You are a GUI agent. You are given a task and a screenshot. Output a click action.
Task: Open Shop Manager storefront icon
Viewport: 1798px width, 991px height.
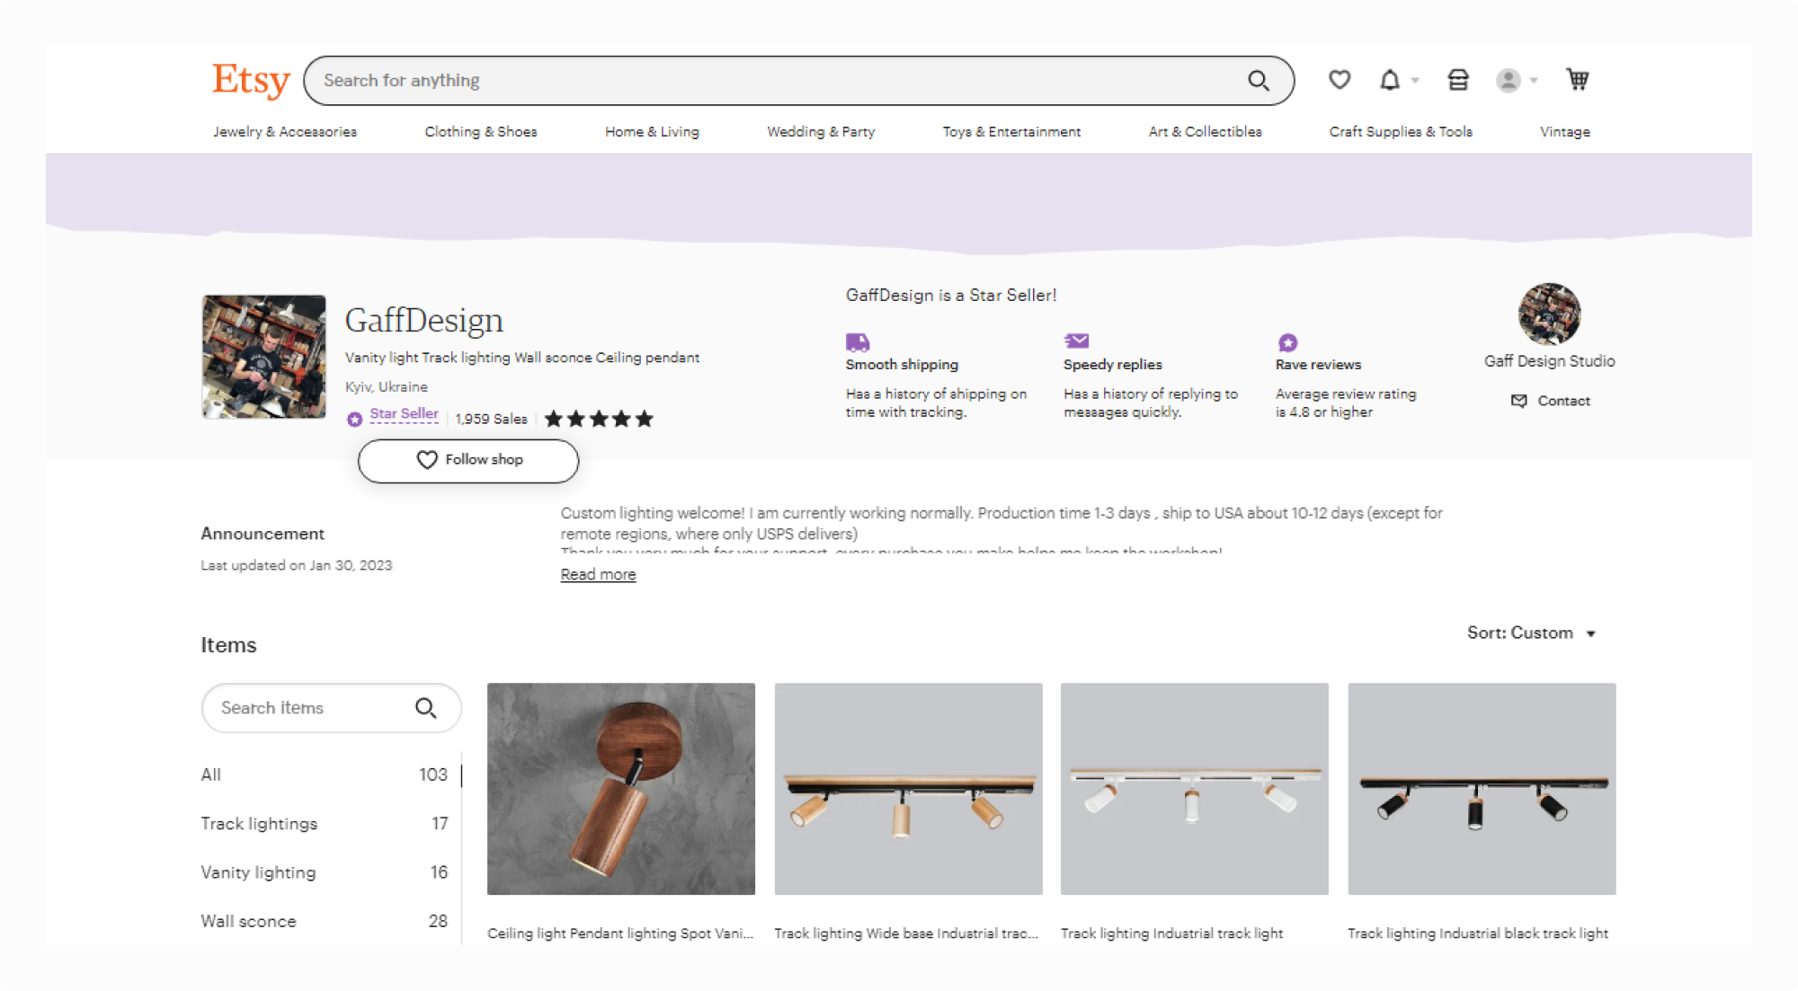(x=1458, y=80)
